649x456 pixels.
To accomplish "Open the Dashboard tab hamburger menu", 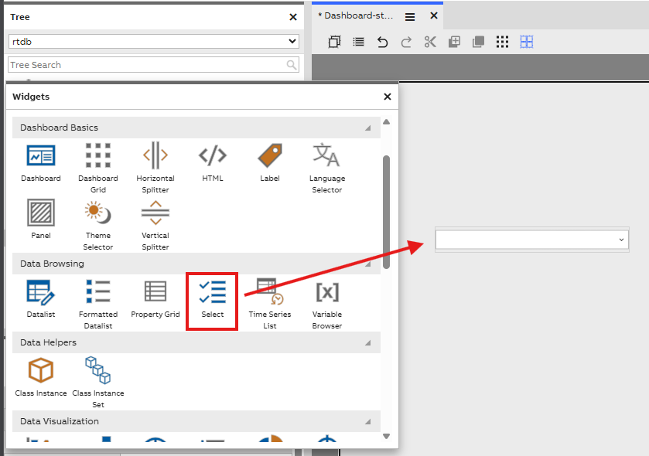I will click(x=410, y=16).
